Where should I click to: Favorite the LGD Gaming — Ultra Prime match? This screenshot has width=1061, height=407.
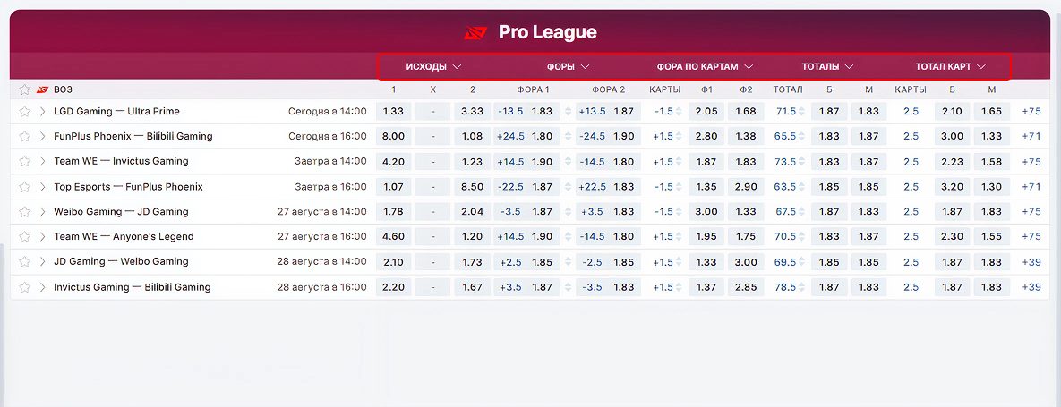pos(25,112)
